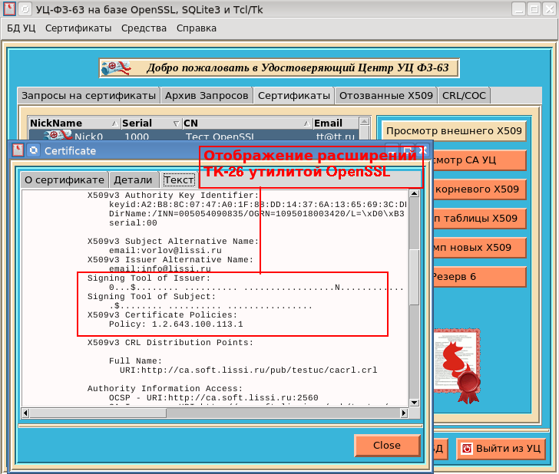Switch to Запросы на сертификаты tab

tap(88, 95)
